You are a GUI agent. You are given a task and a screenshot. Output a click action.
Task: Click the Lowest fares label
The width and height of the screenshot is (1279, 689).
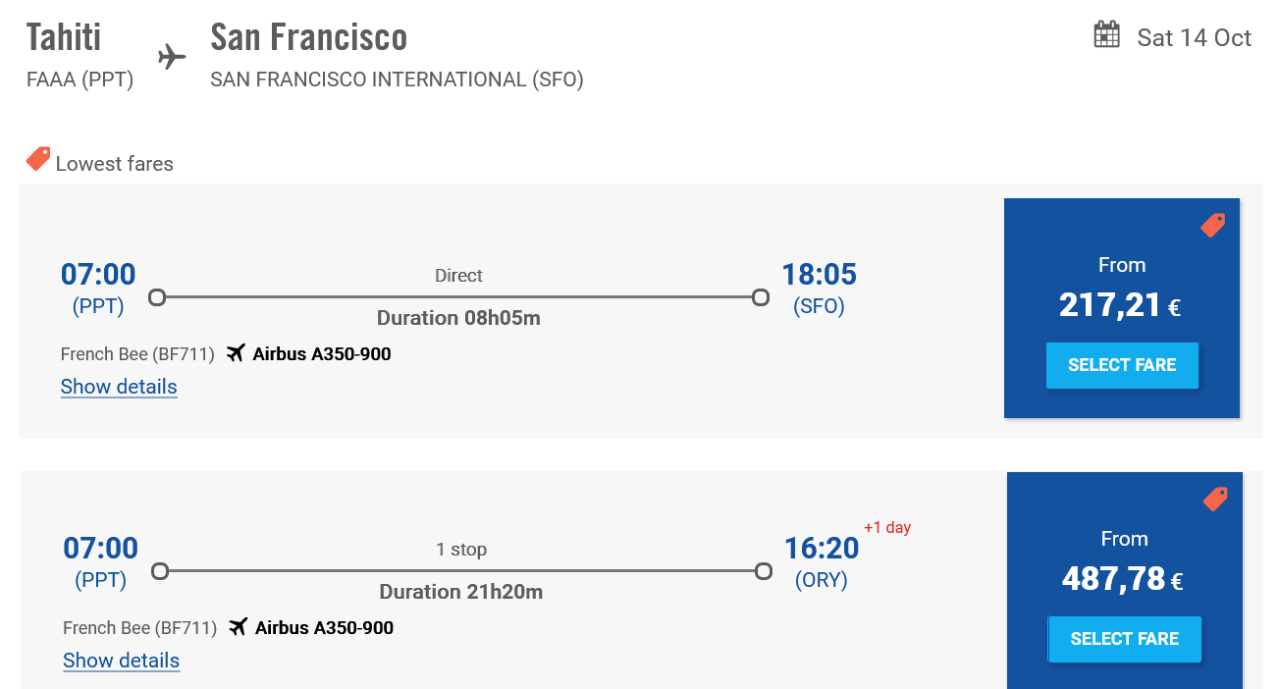coord(115,164)
